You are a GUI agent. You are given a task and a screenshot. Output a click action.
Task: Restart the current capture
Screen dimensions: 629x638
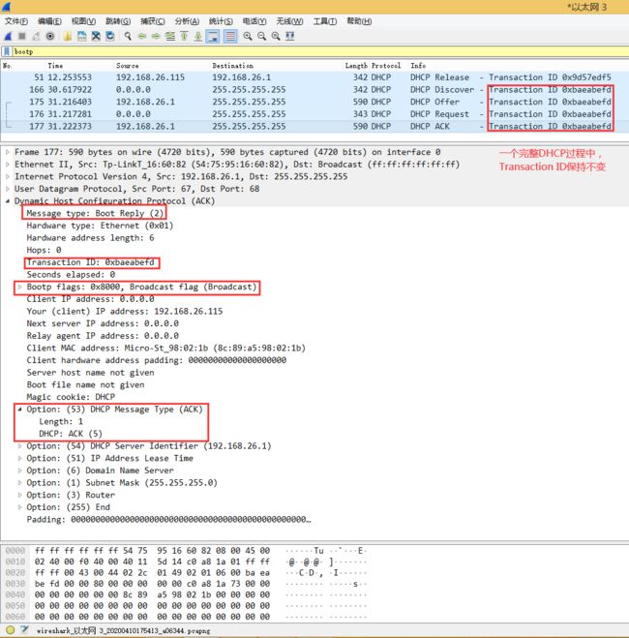pyautogui.click(x=36, y=36)
